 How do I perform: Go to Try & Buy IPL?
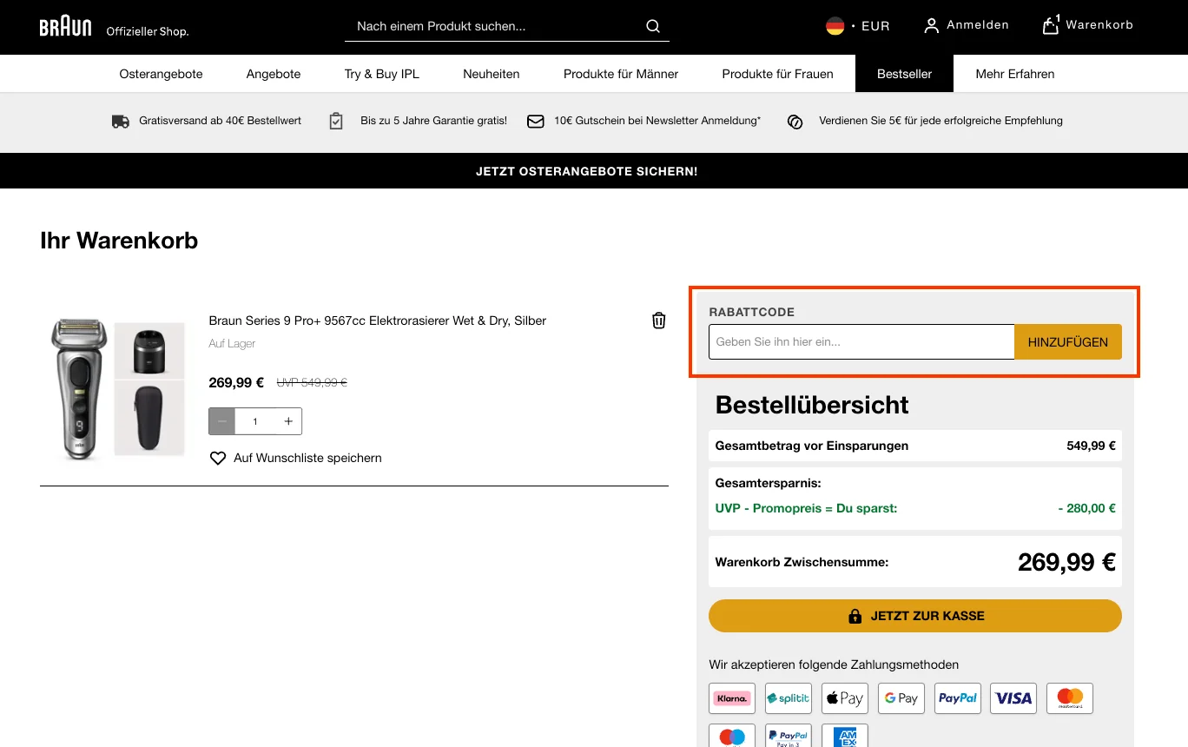382,74
